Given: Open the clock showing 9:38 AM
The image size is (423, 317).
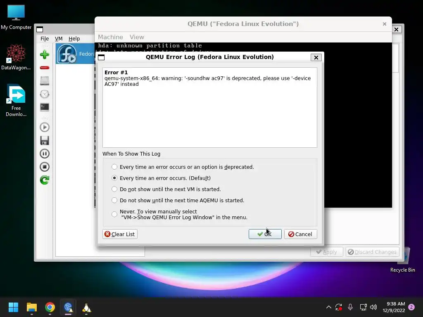Looking at the screenshot, I should point(394,307).
